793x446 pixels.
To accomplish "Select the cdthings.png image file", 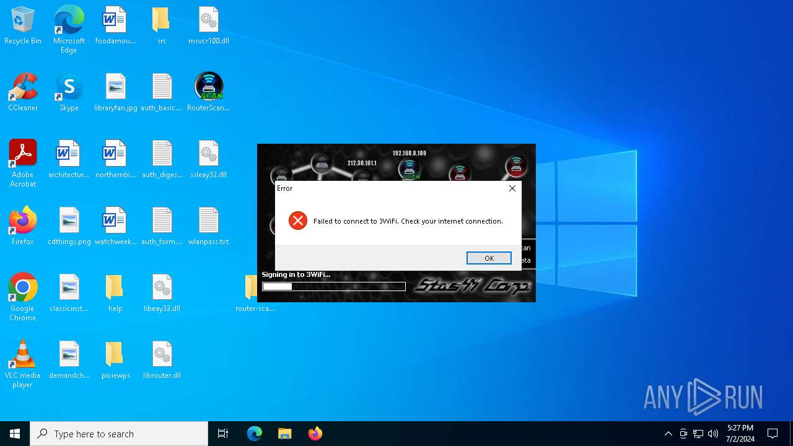I will tap(69, 226).
